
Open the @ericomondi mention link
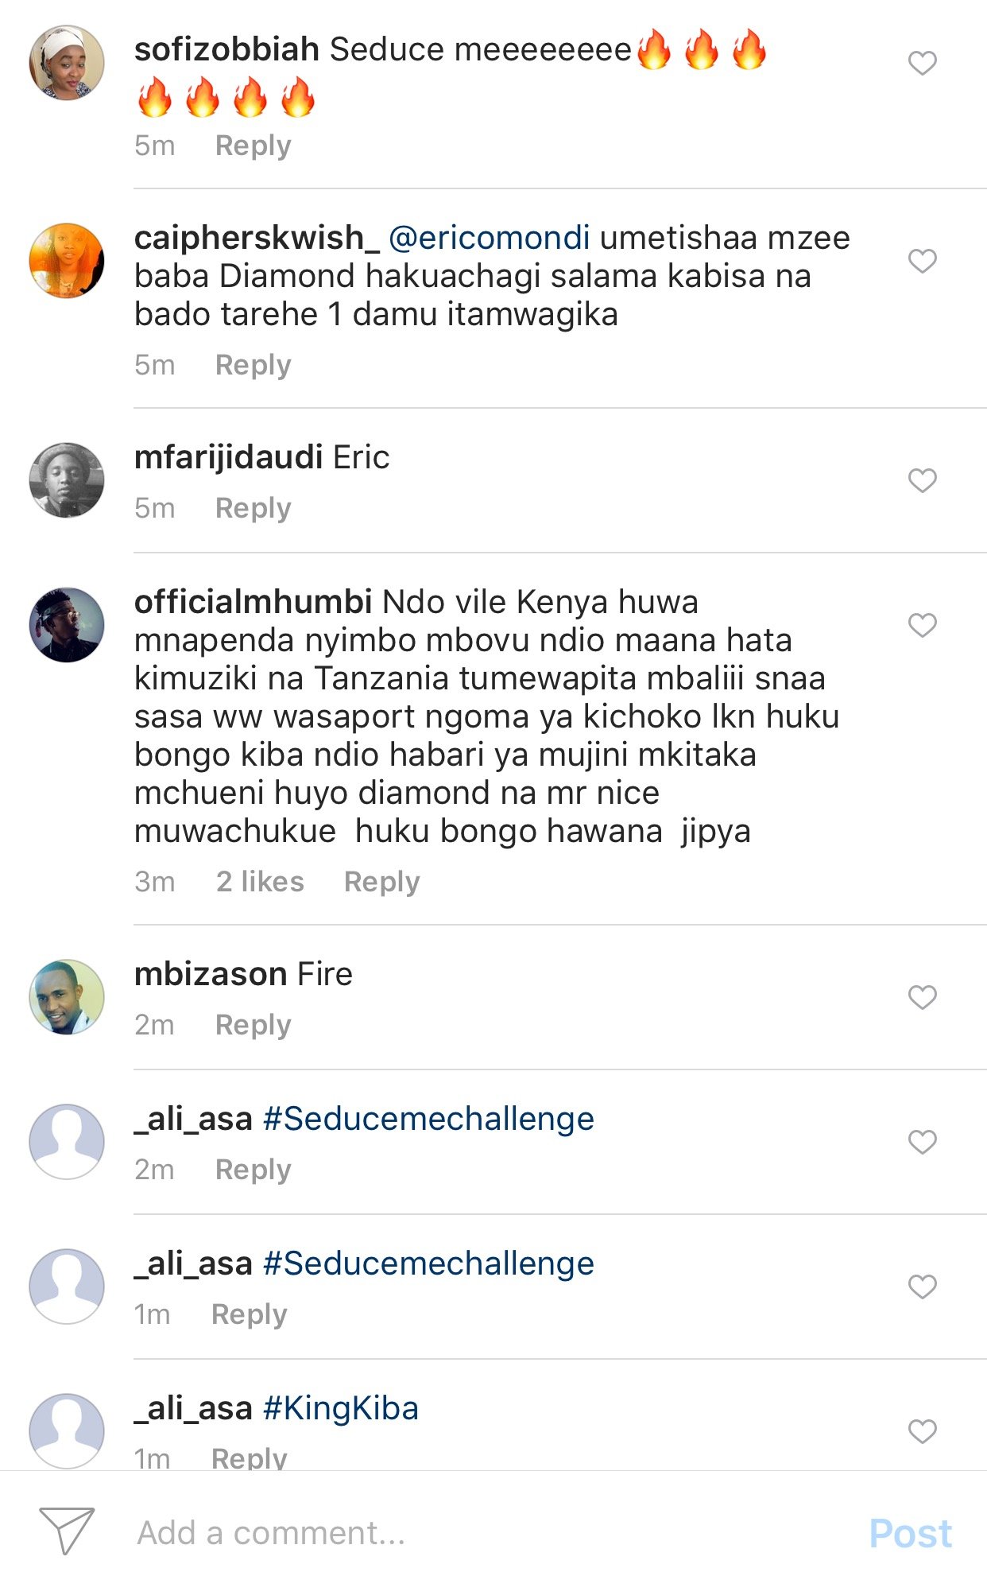click(489, 238)
